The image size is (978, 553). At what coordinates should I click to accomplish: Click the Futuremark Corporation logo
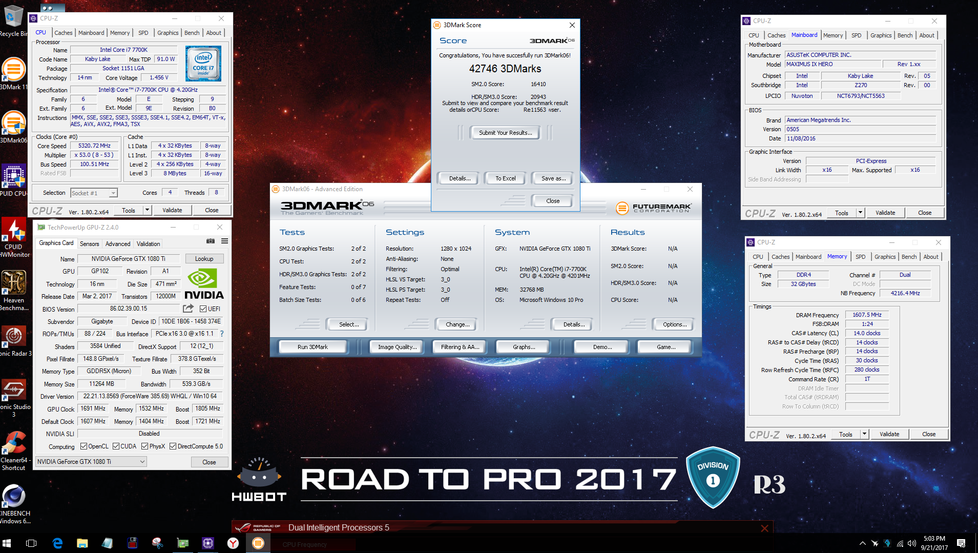point(653,208)
